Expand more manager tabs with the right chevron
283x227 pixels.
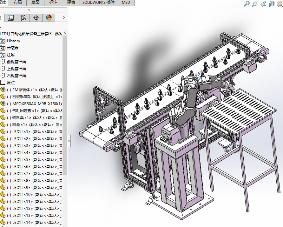point(64,18)
